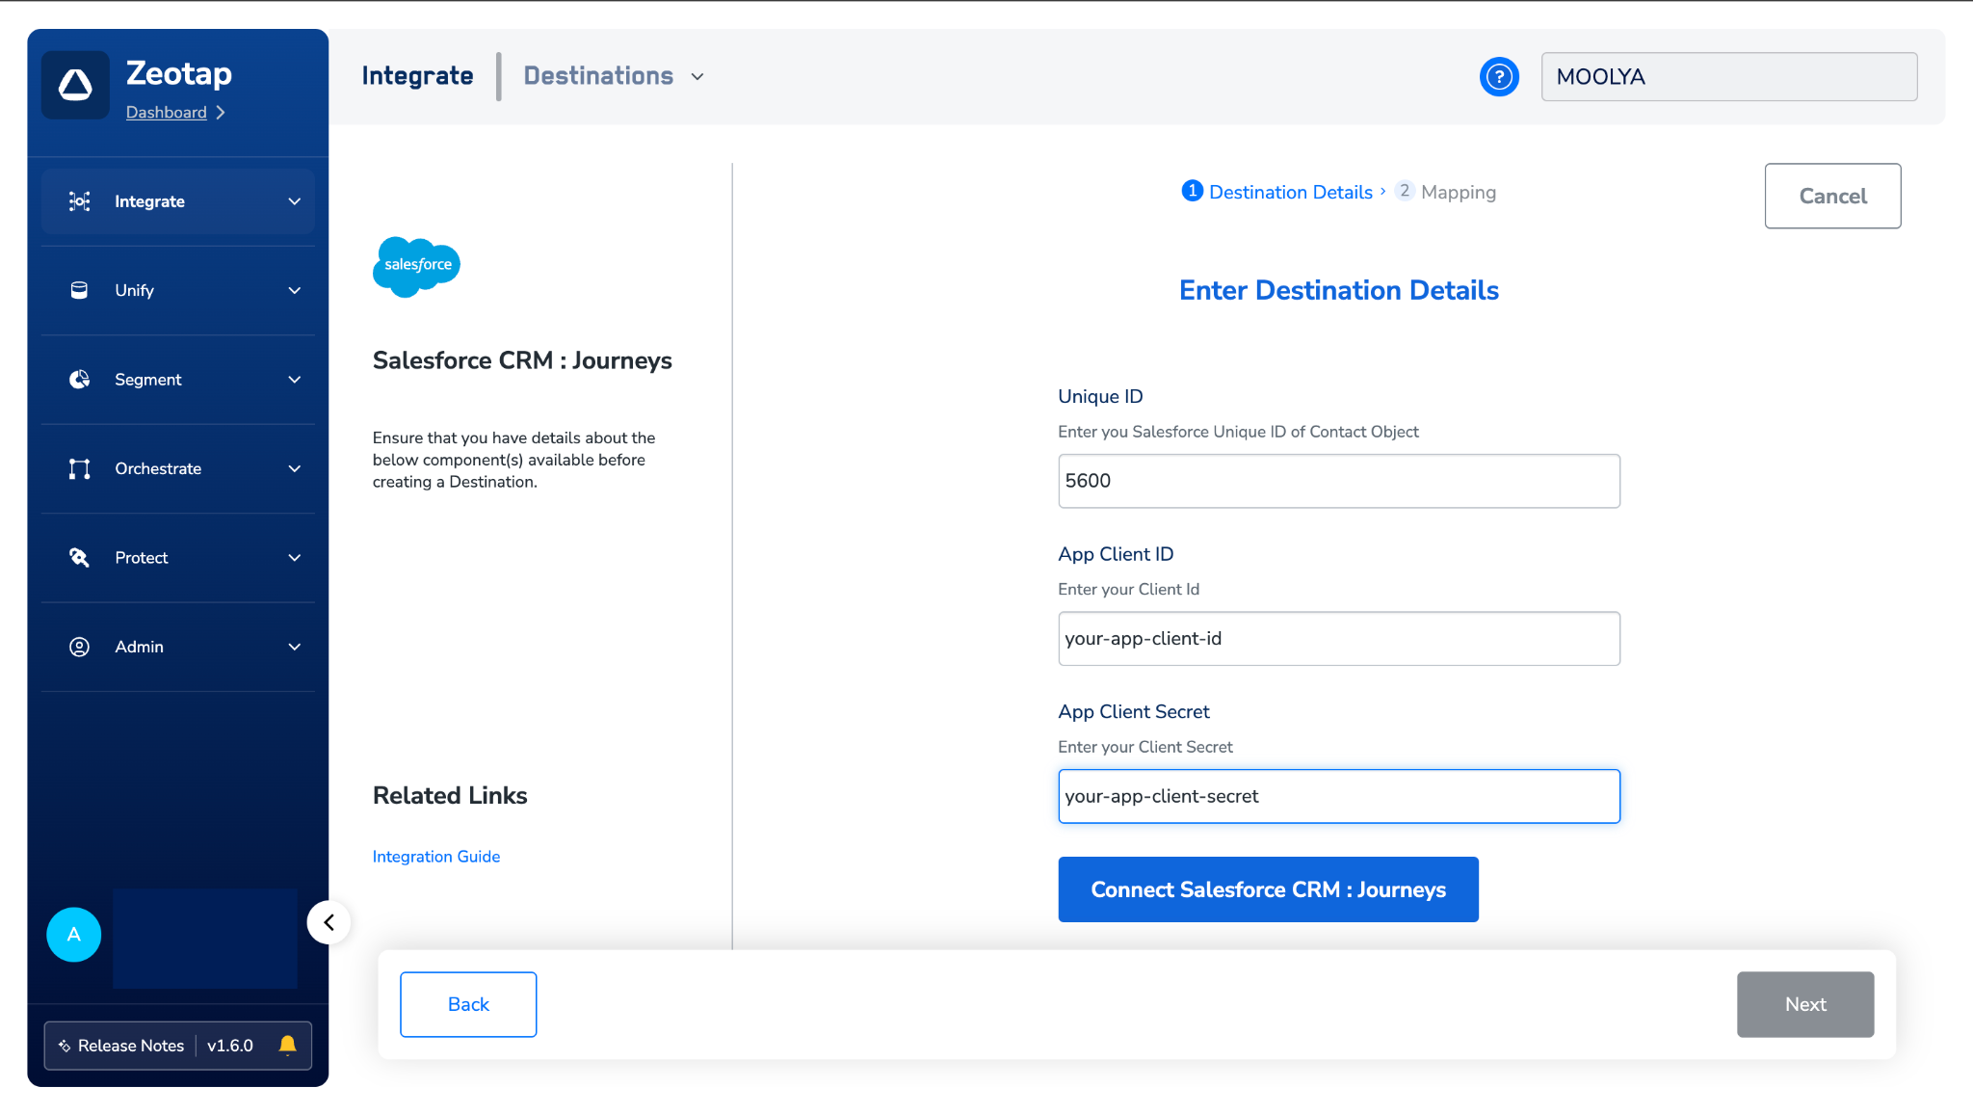
Task: Expand the Orchestrate menu chevron
Action: pyautogui.click(x=294, y=468)
